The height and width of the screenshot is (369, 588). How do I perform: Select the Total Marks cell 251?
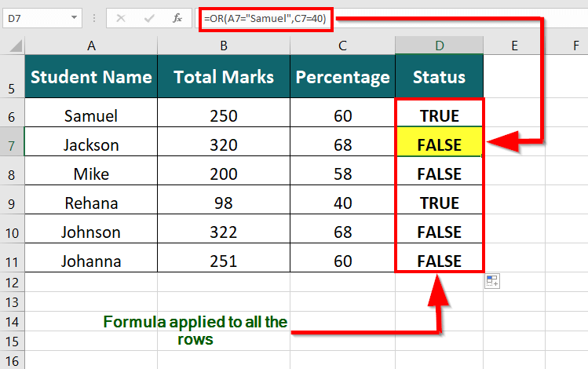pyautogui.click(x=224, y=258)
